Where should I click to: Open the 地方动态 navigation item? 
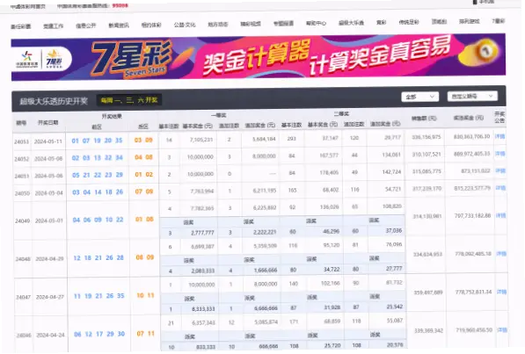(x=218, y=25)
